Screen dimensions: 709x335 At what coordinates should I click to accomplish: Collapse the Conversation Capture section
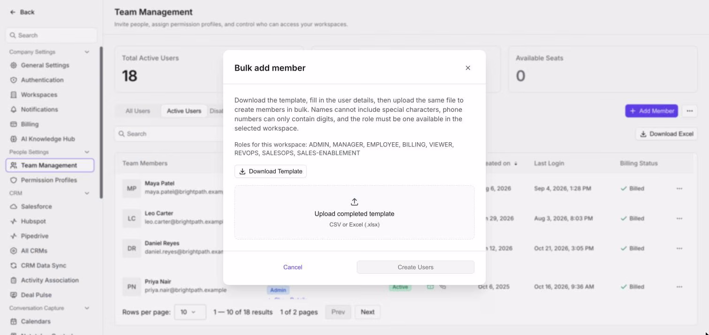click(x=87, y=308)
